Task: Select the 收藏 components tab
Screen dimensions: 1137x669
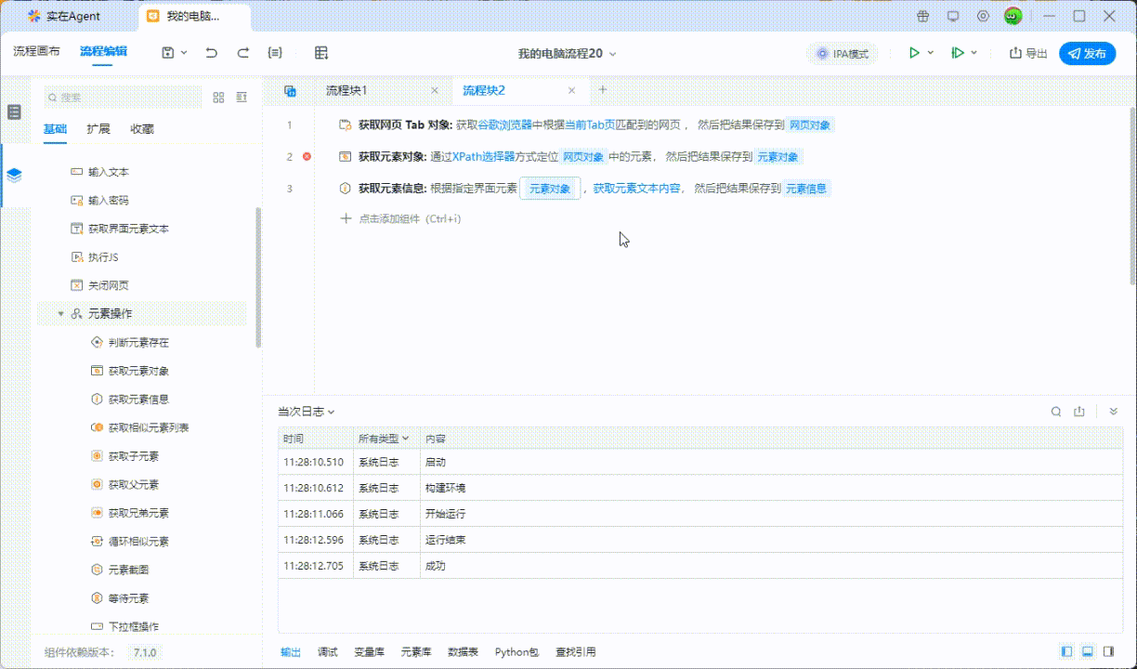Action: pyautogui.click(x=142, y=129)
